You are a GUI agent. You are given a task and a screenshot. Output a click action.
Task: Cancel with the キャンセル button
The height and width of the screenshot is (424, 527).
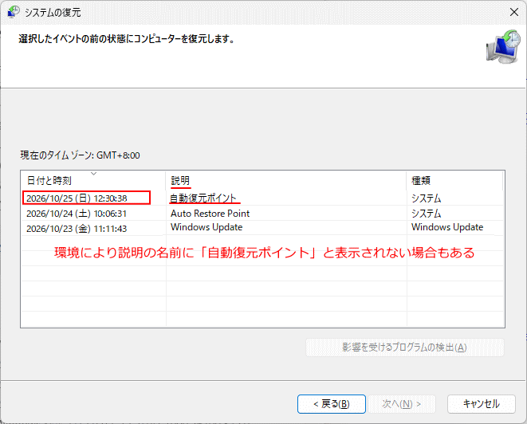tap(482, 404)
